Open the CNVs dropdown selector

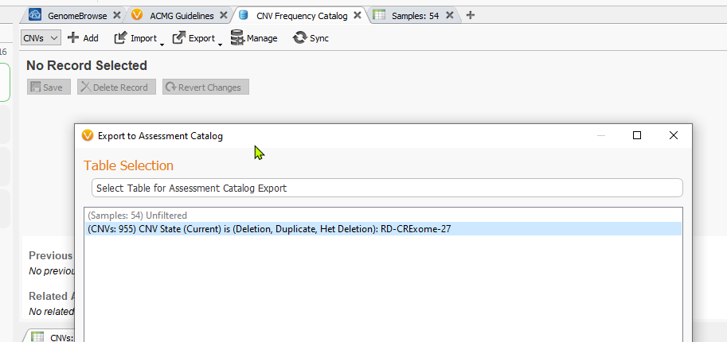coord(41,38)
